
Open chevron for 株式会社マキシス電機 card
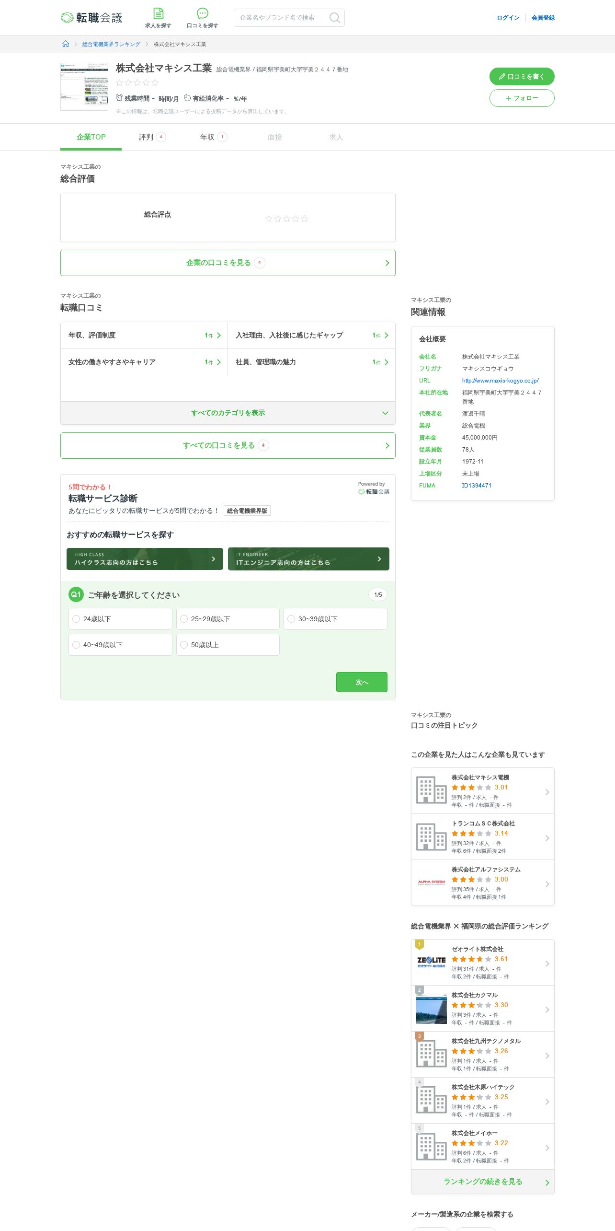coord(547,792)
